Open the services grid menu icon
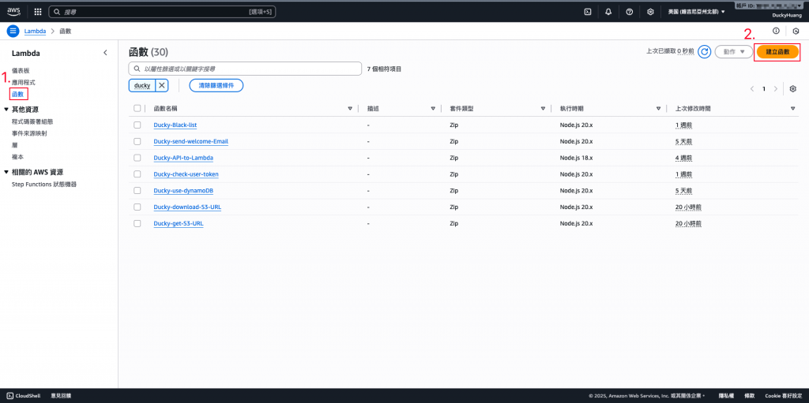Screen dimensions: 809x403 pos(38,11)
